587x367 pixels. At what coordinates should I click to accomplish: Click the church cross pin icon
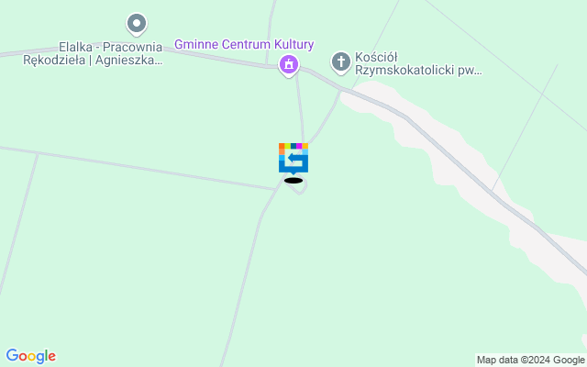(x=340, y=62)
